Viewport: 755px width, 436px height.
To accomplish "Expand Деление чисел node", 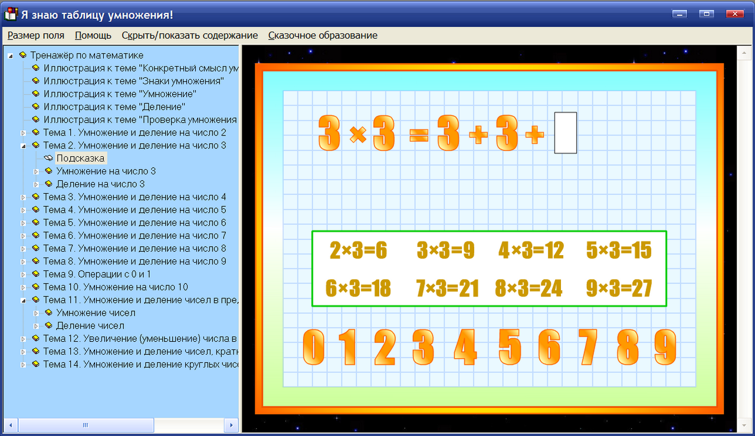I will pyautogui.click(x=36, y=326).
